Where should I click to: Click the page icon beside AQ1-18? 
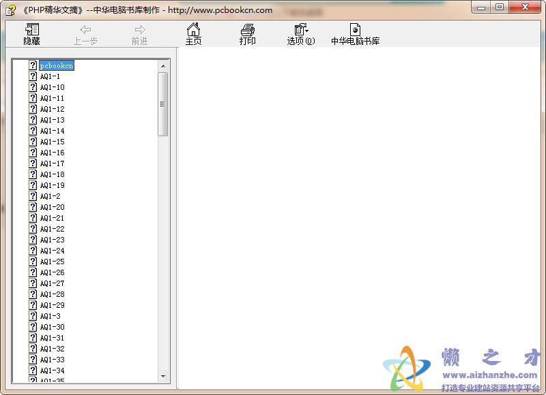coord(33,174)
